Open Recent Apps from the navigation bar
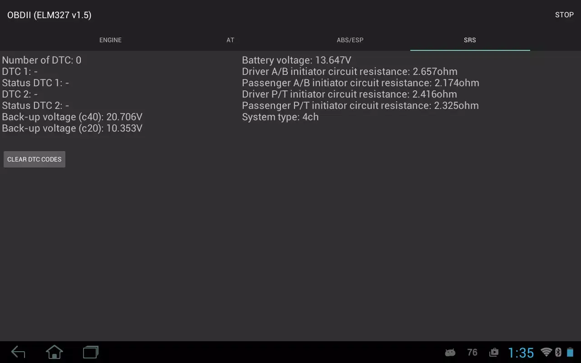This screenshot has height=363, width=581. pyautogui.click(x=90, y=352)
